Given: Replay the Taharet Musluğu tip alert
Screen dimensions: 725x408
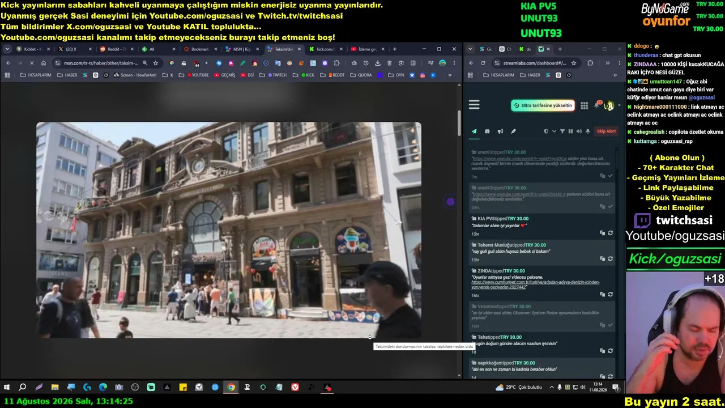Looking at the screenshot, I should click(x=610, y=259).
